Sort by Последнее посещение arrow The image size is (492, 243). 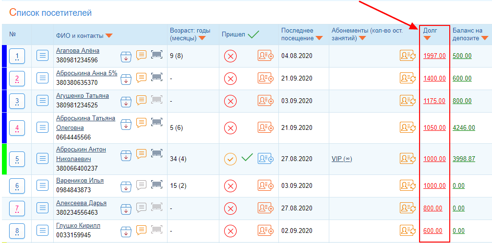tap(319, 38)
